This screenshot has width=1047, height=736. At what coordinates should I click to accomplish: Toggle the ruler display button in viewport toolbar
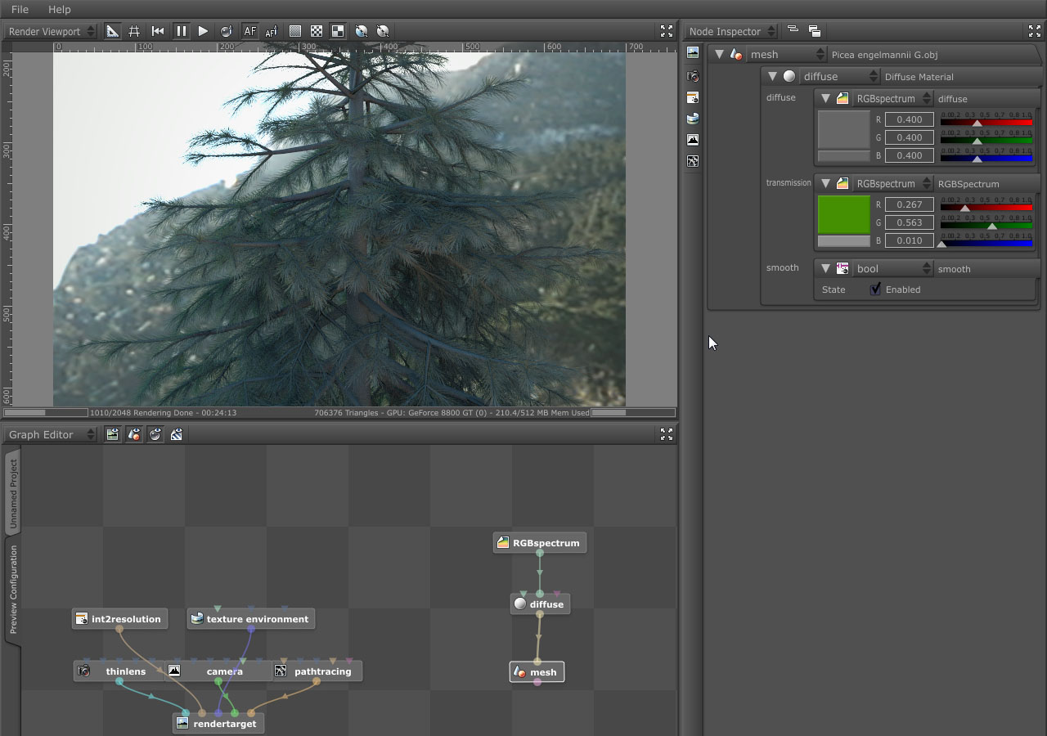(112, 31)
